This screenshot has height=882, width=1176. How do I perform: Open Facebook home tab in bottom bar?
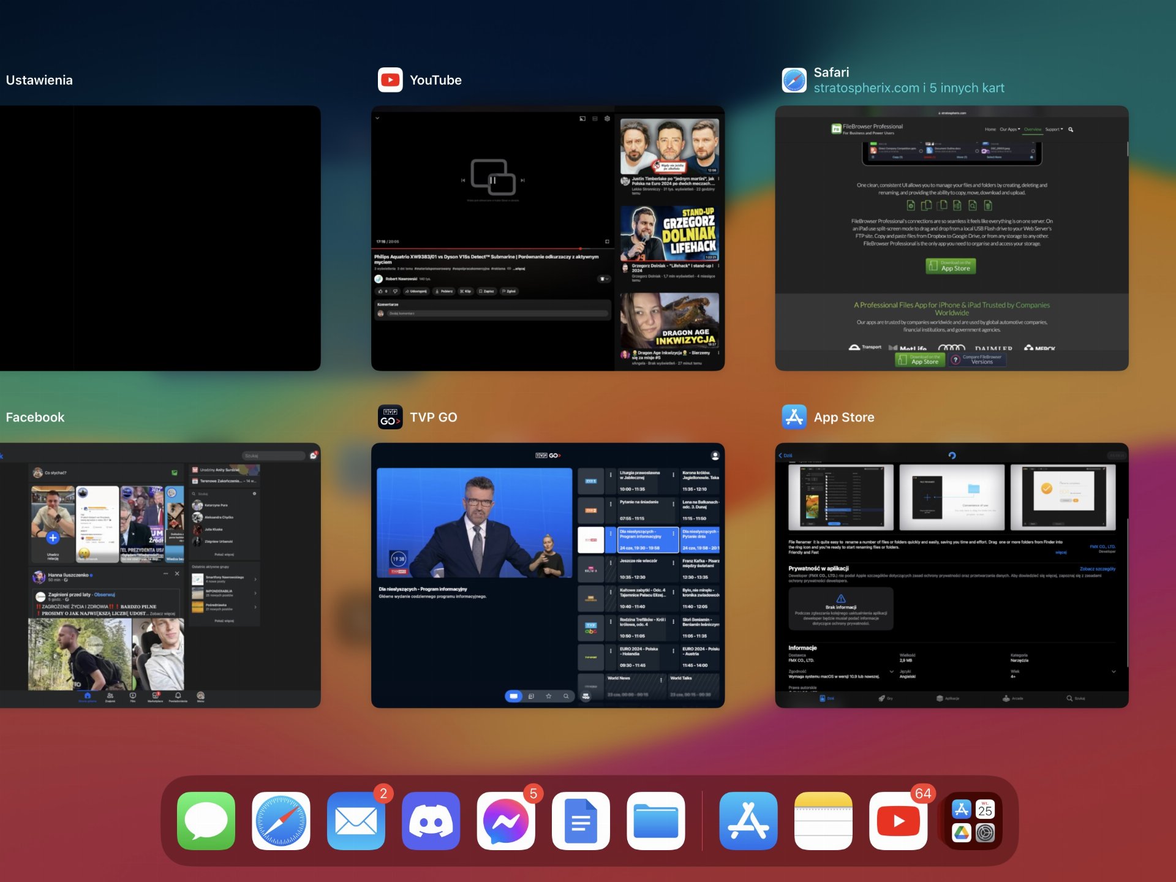coord(88,698)
